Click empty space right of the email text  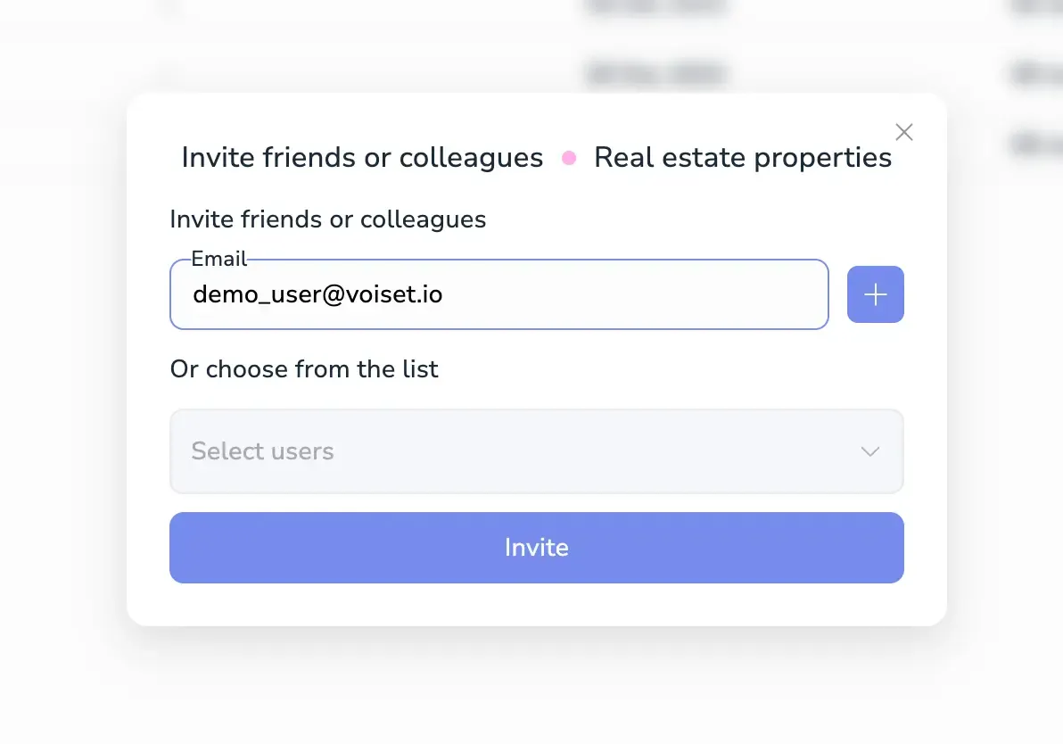[x=642, y=294]
